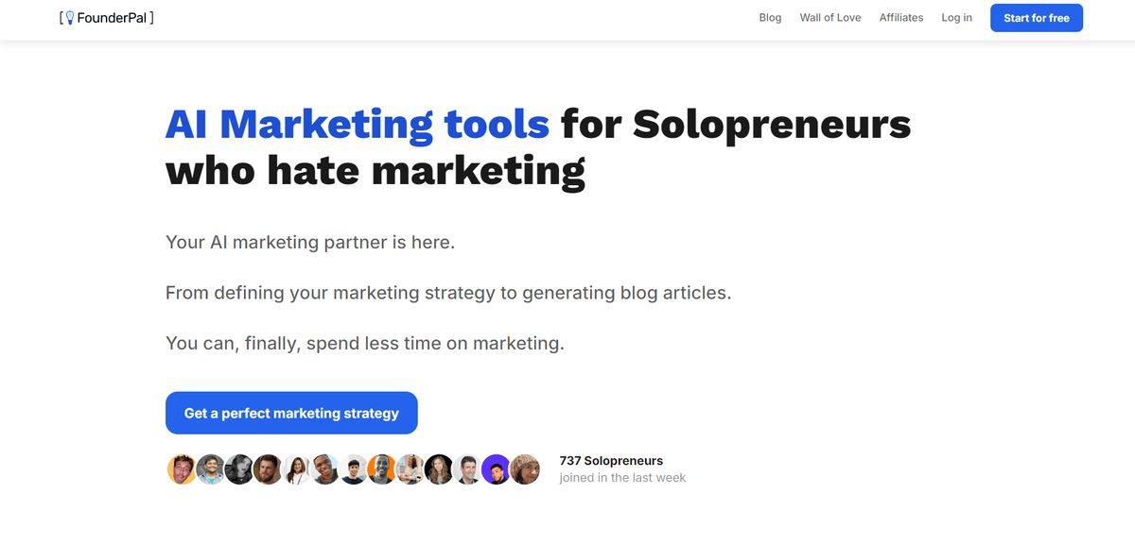Viewport: 1135px width, 545px height.
Task: Open the Wall of Love page
Action: [x=829, y=16]
